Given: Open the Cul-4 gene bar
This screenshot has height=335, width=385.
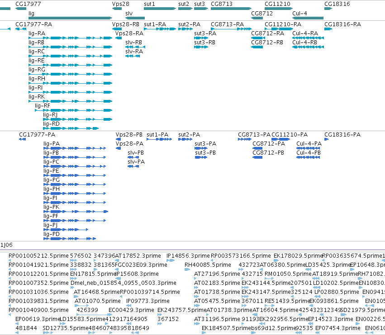Looking at the screenshot, I should (308, 18).
